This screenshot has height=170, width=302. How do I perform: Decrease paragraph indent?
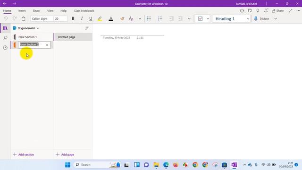171,18
